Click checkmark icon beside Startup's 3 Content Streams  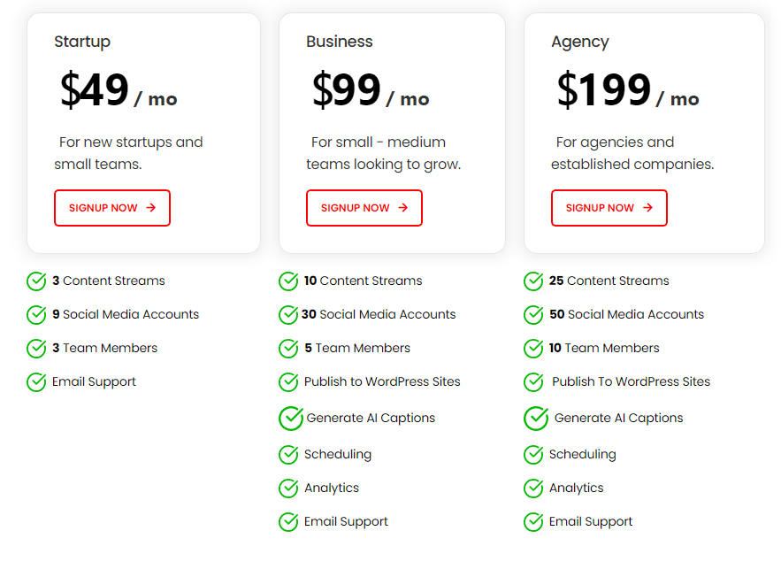pos(36,281)
